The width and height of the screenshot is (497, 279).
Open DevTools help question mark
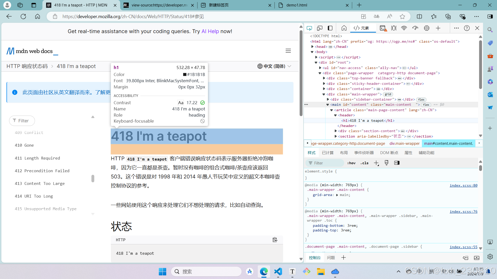(x=467, y=28)
